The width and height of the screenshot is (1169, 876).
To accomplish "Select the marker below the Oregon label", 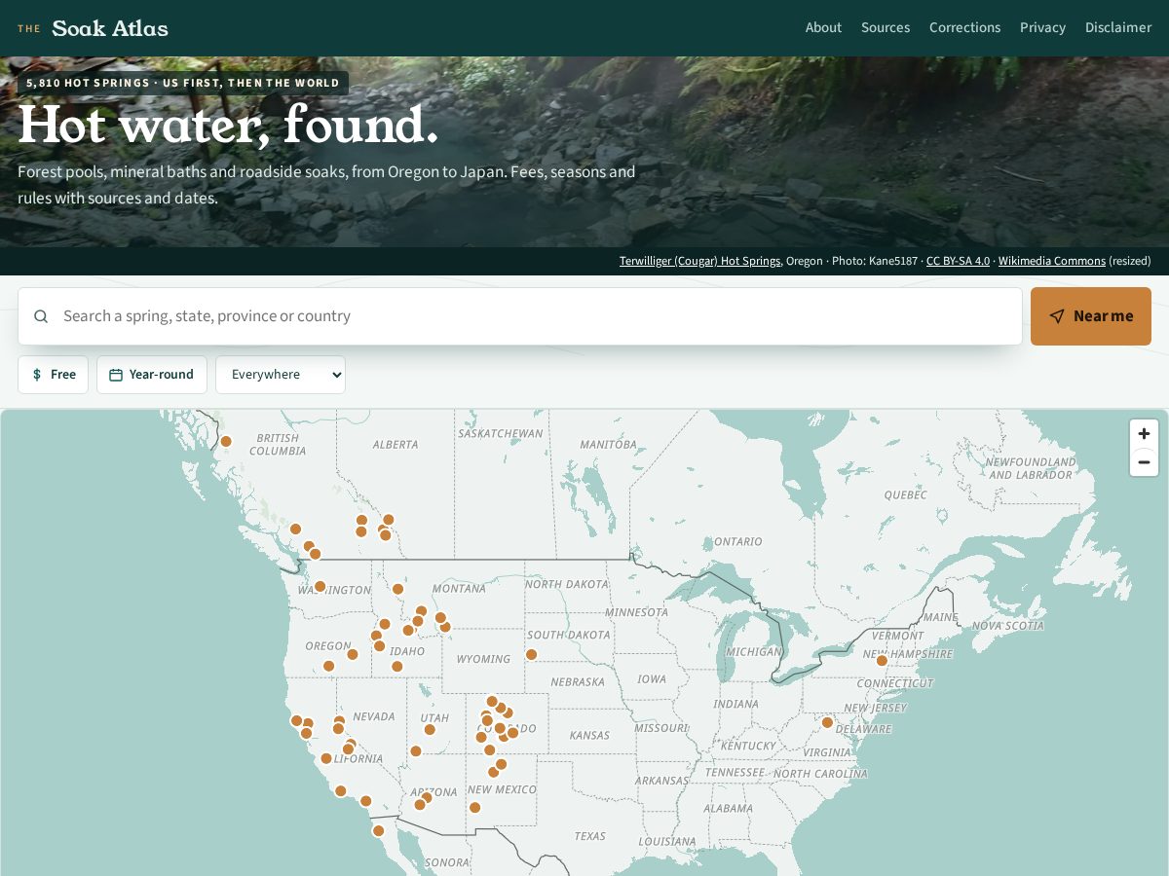I will coord(328,666).
